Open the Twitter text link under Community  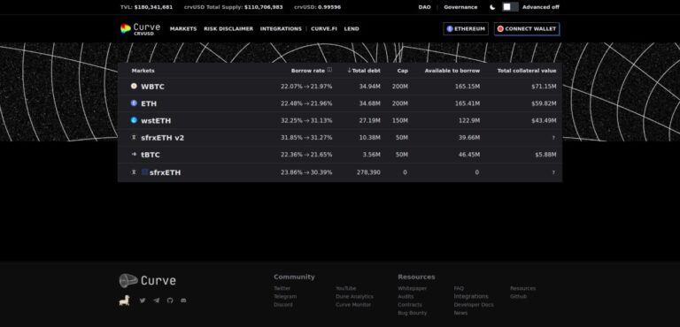[282, 288]
